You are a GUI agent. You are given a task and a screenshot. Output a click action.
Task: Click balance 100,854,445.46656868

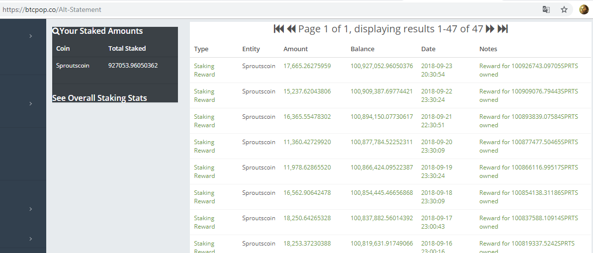pyautogui.click(x=382, y=192)
